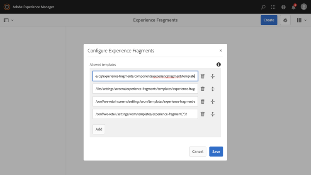Click the Configure Experience Fragments heading
Screen dimensions: 311x175
(121, 51)
